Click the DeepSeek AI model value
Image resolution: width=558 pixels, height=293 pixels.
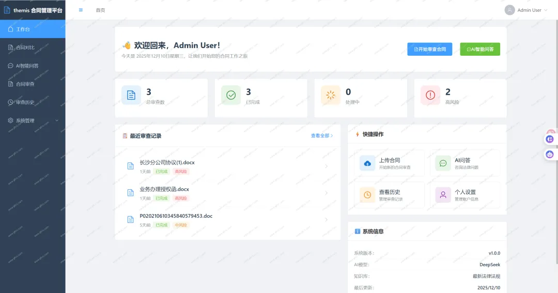[490, 265]
